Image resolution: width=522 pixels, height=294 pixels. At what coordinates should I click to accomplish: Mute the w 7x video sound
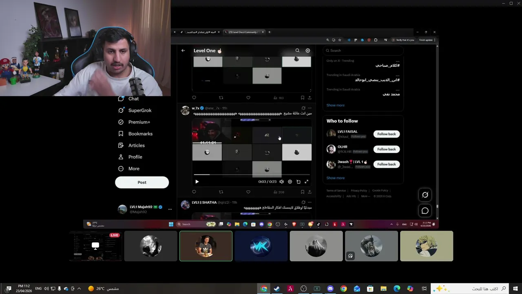pos(281,182)
